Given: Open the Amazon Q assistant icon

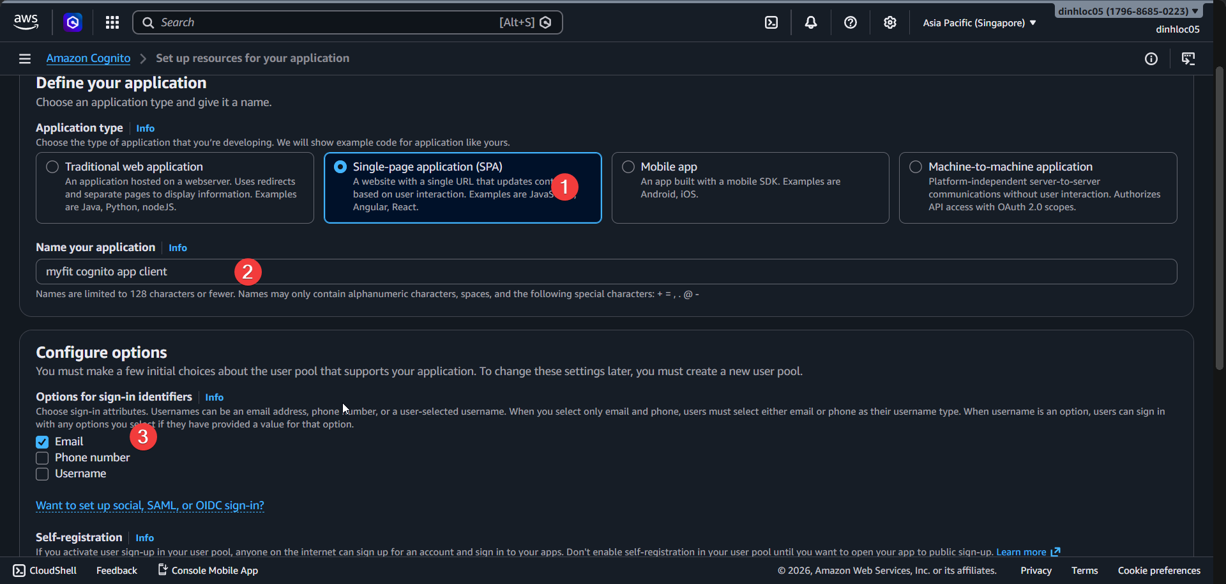Looking at the screenshot, I should 73,22.
